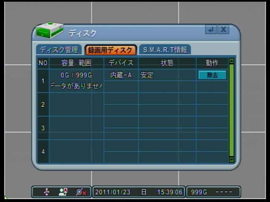Click the green disk drive icon
The width and height of the screenshot is (270, 202).
(50, 30)
